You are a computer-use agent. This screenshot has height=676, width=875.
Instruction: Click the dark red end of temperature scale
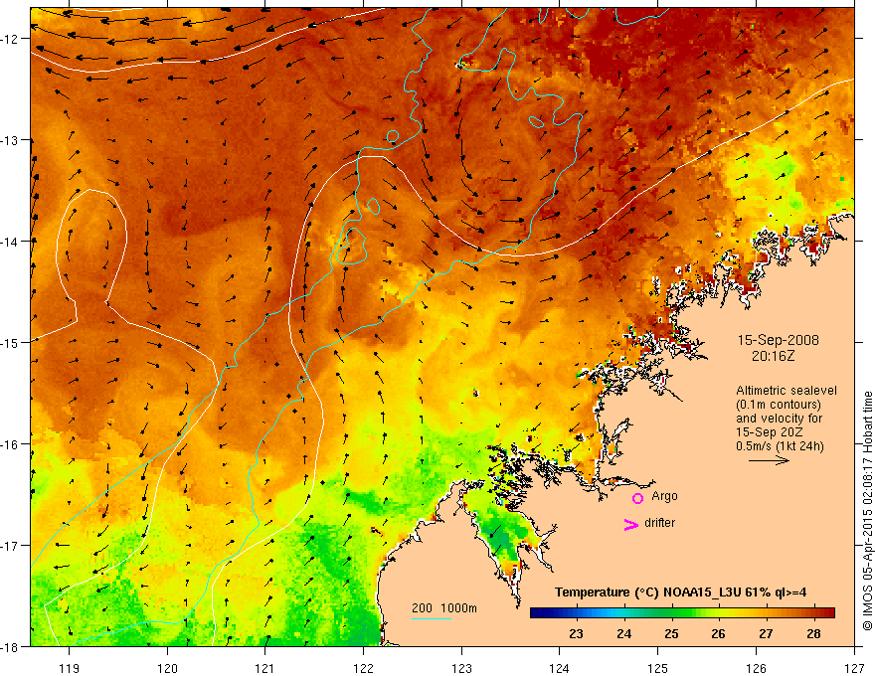[x=828, y=613]
